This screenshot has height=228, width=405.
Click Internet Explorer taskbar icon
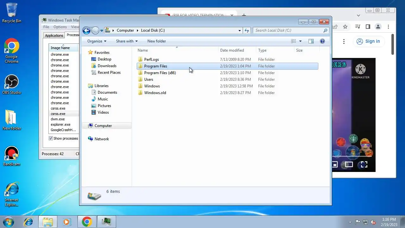point(28,222)
